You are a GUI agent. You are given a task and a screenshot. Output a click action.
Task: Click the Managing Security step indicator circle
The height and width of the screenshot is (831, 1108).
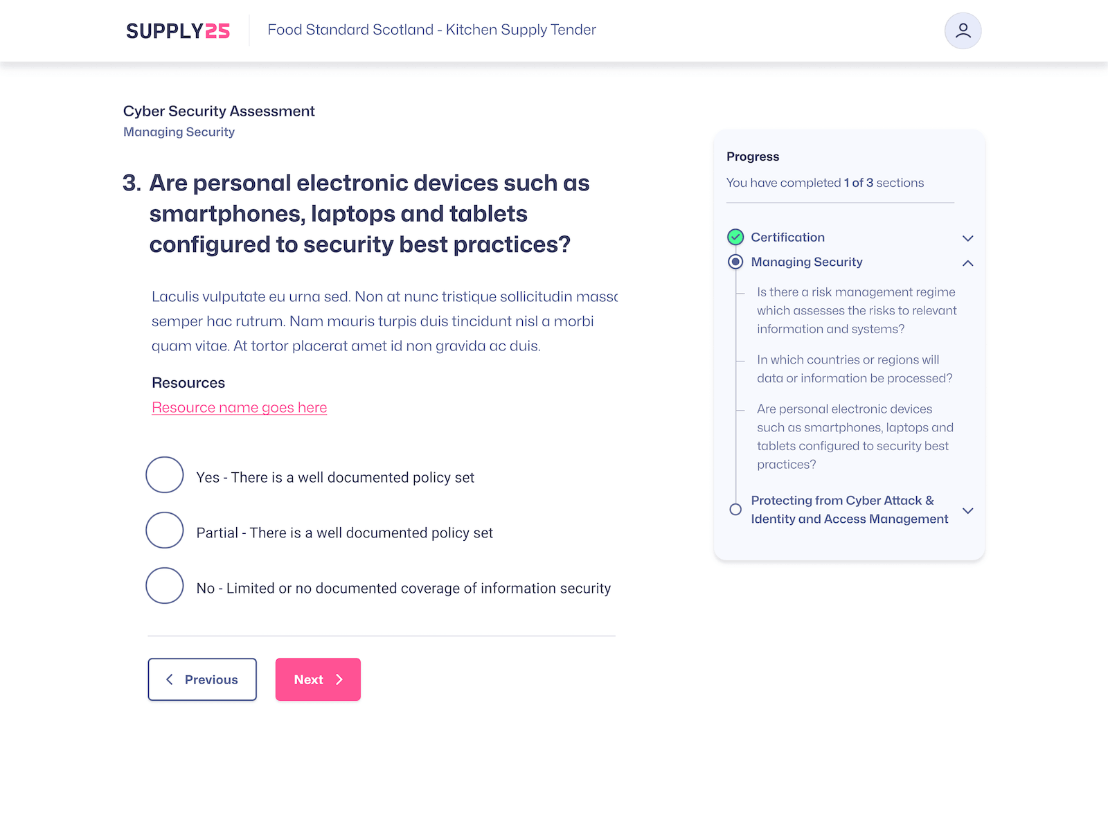pyautogui.click(x=735, y=262)
